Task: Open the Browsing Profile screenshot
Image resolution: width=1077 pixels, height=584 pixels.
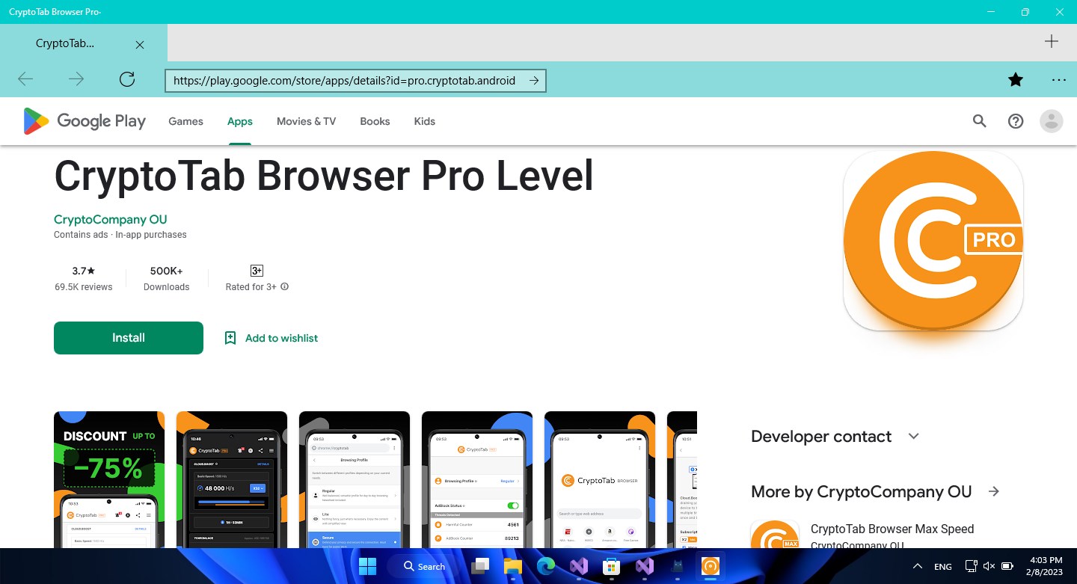Action: (x=355, y=479)
